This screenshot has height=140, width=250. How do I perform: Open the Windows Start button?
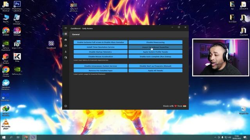[x=4, y=137]
